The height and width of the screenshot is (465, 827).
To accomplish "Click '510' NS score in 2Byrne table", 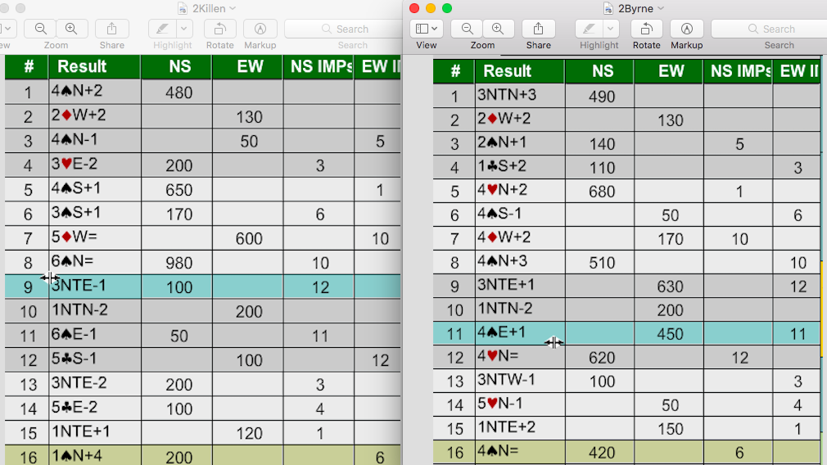I will [x=602, y=263].
